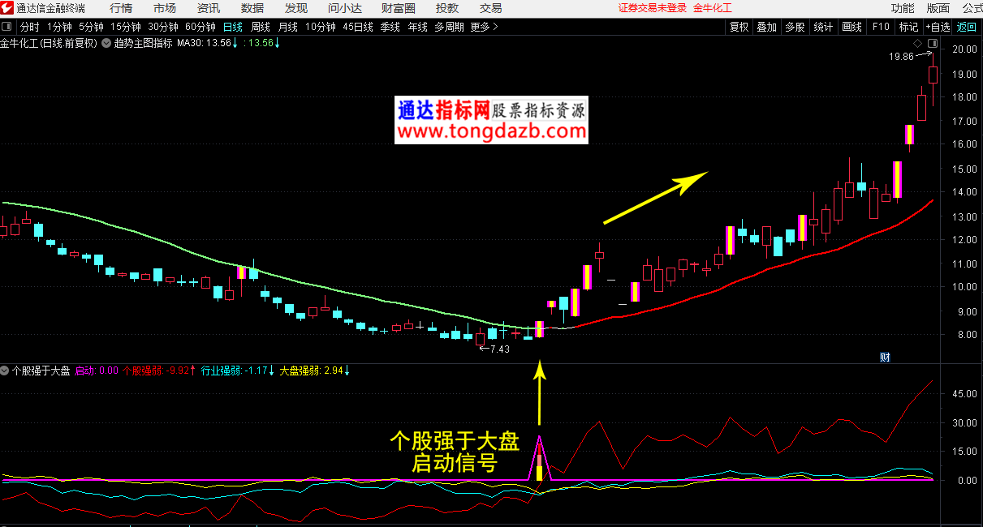Open the 发现 menu

click(296, 8)
